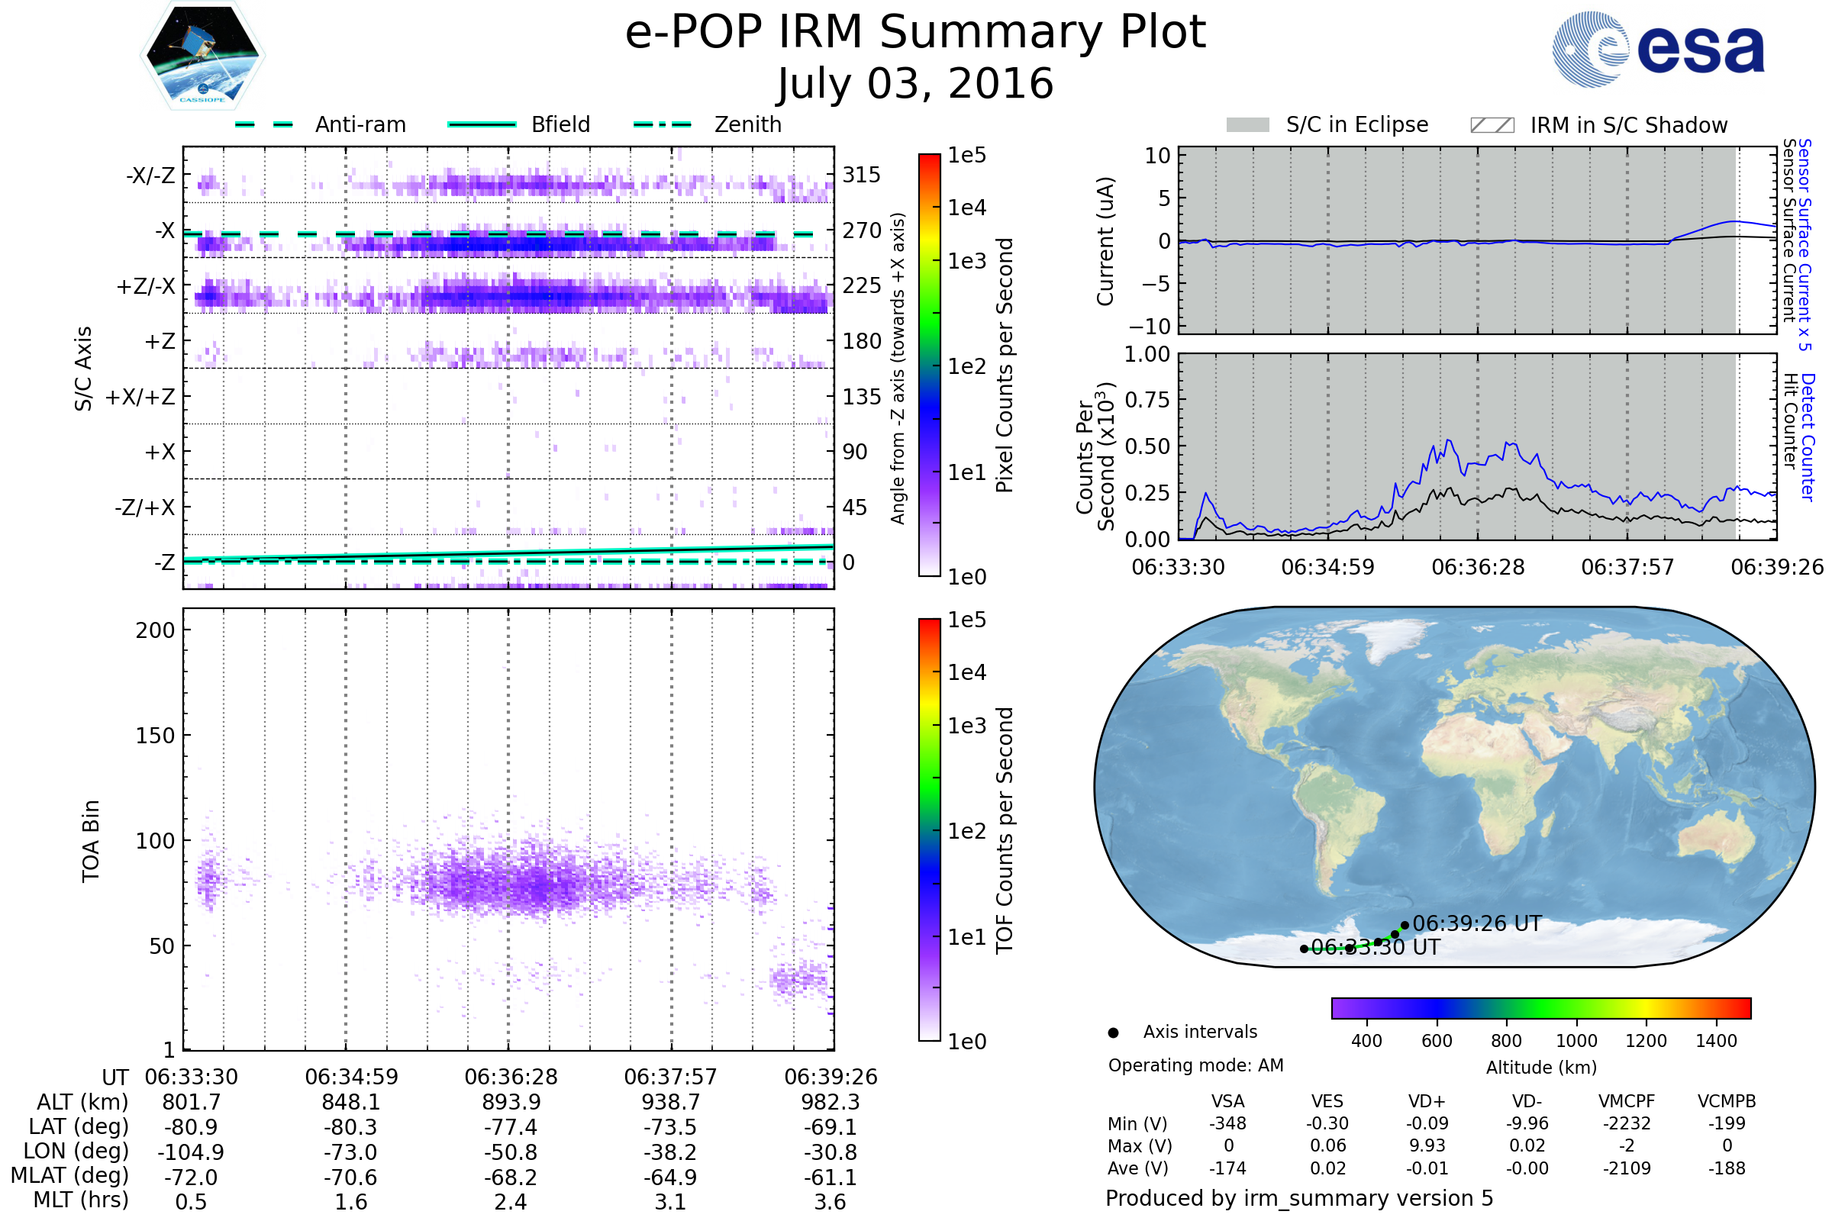This screenshot has height=1221, width=1832.
Task: Click the VMCPF column header in voltage table
Action: click(x=1627, y=1101)
